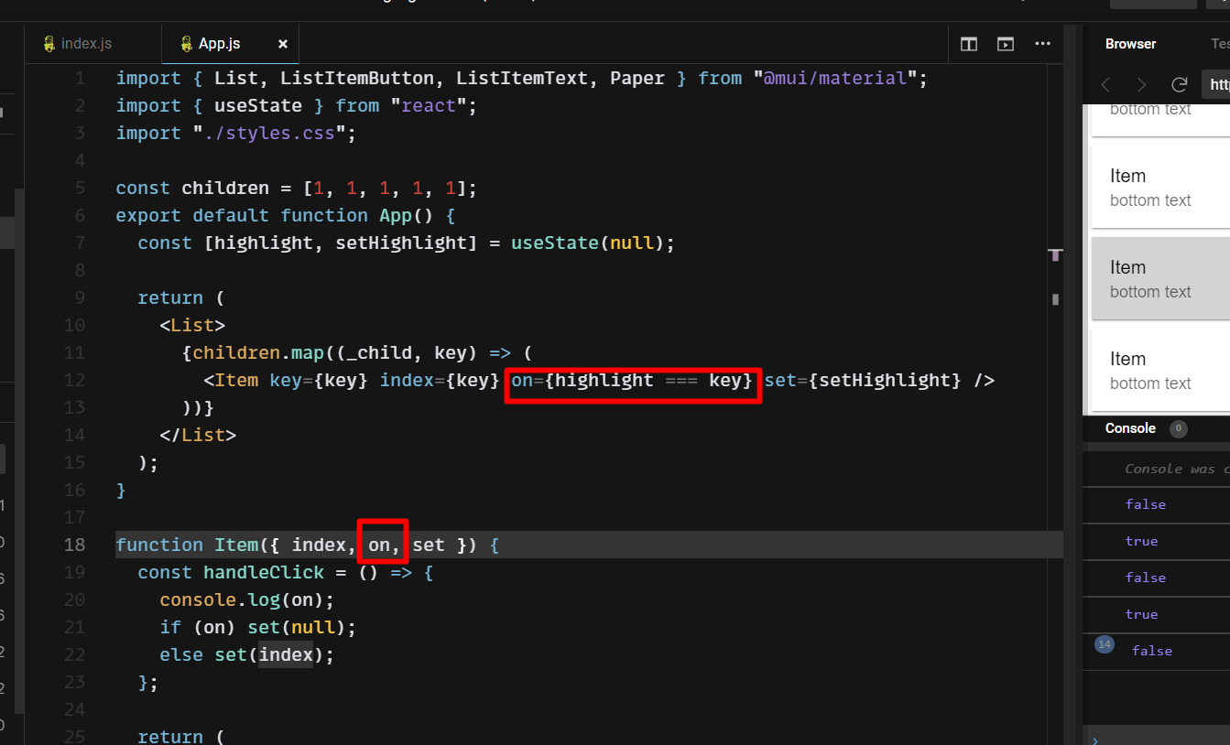Open the Browser preview tab
Image resolution: width=1230 pixels, height=745 pixels.
pyautogui.click(x=1130, y=44)
